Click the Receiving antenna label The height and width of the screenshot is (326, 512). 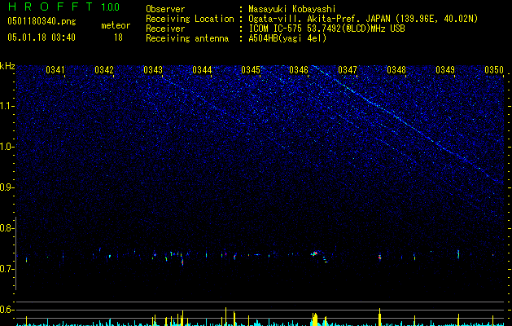187,38
